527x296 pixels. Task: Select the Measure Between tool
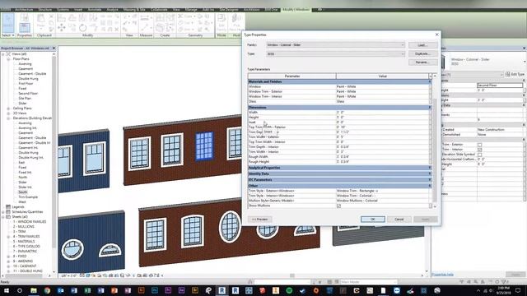tap(145, 17)
